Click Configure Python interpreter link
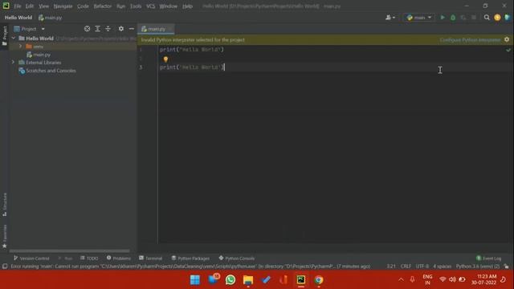 (470, 40)
